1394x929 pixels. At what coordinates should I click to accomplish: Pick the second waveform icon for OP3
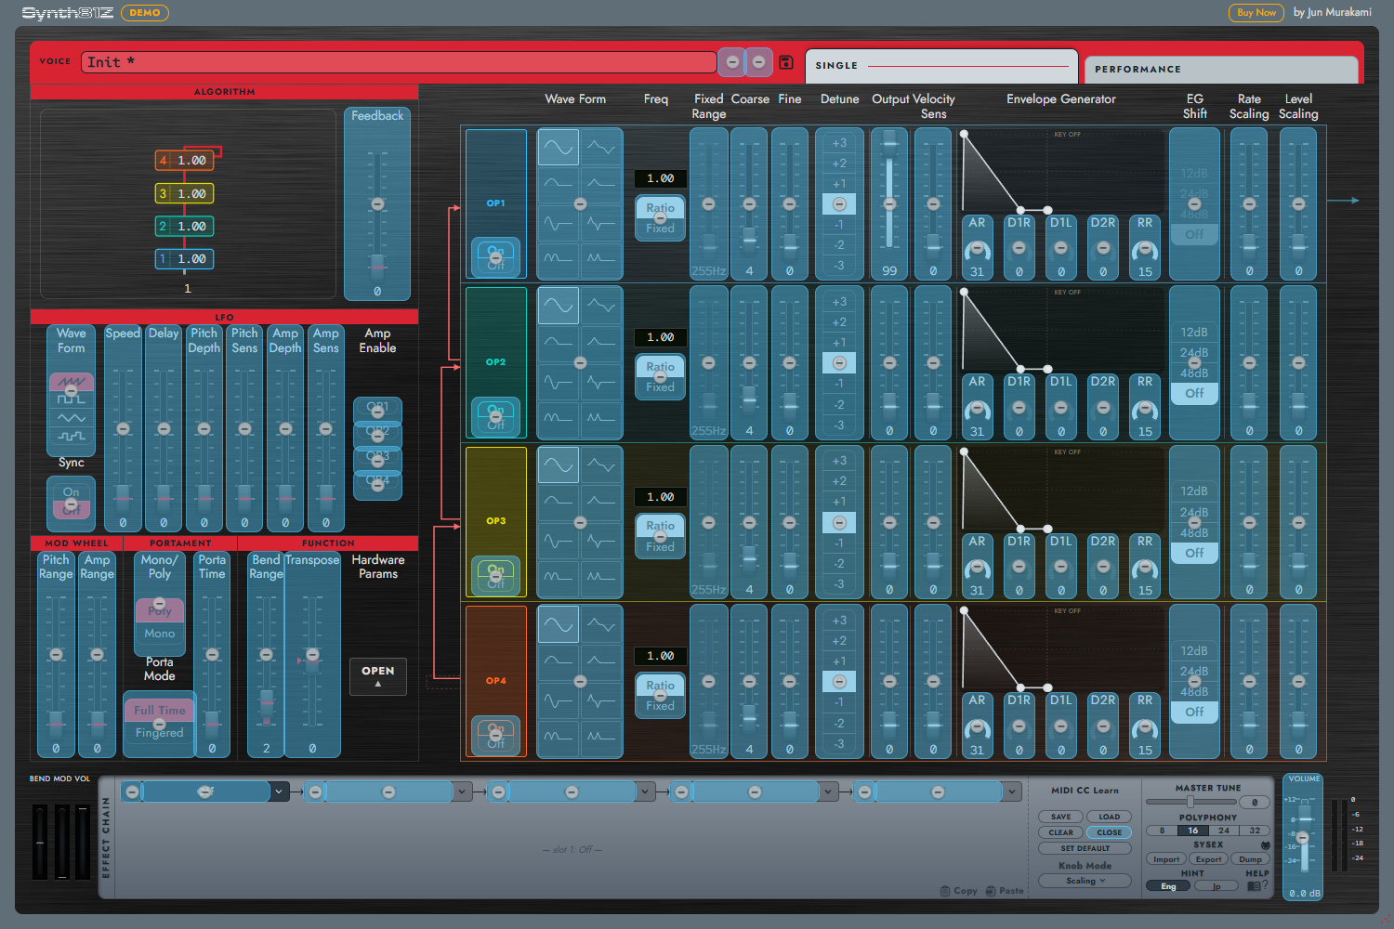point(601,464)
